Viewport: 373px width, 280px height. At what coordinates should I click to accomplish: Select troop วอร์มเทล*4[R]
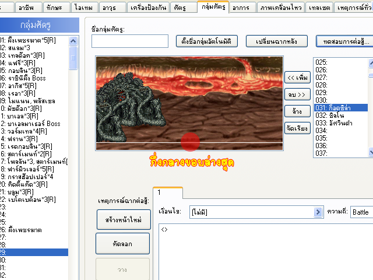pyautogui.click(x=34, y=131)
